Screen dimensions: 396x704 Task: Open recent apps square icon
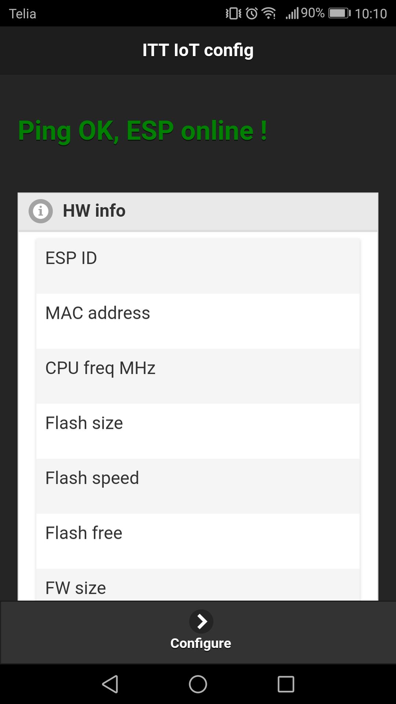pos(286,684)
